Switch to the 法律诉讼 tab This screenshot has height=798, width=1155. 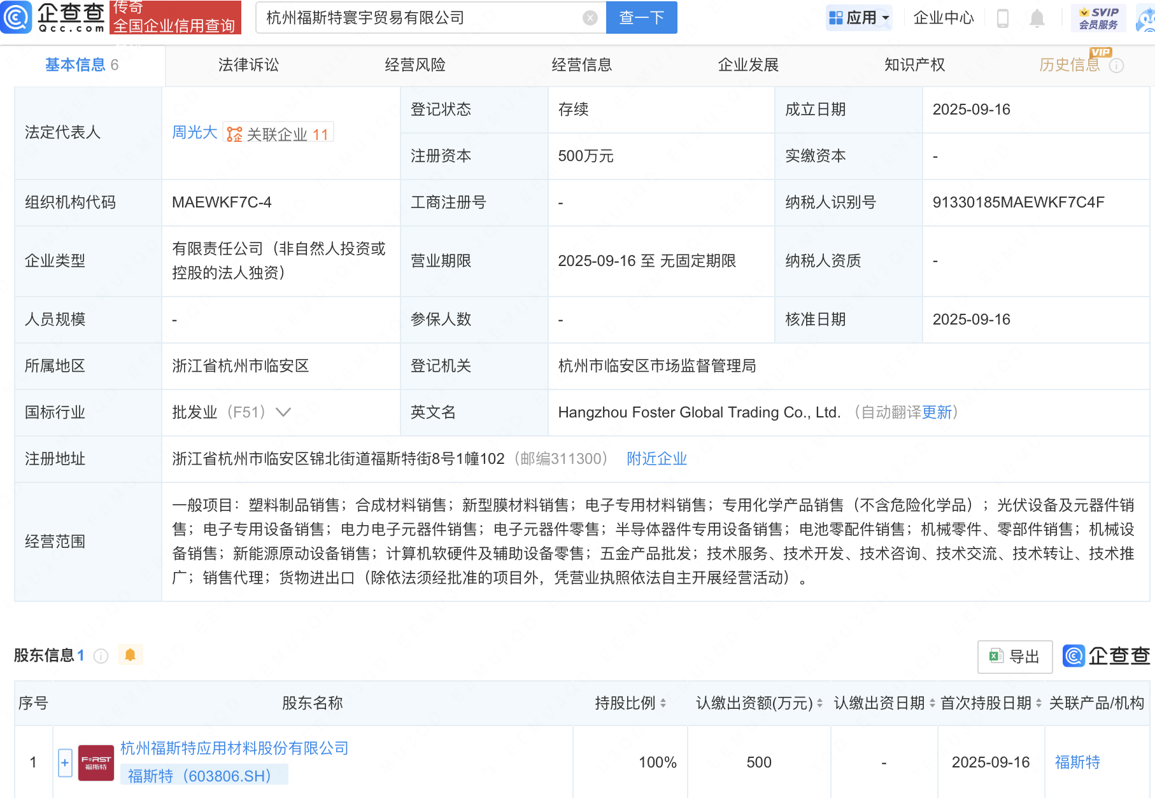(248, 65)
